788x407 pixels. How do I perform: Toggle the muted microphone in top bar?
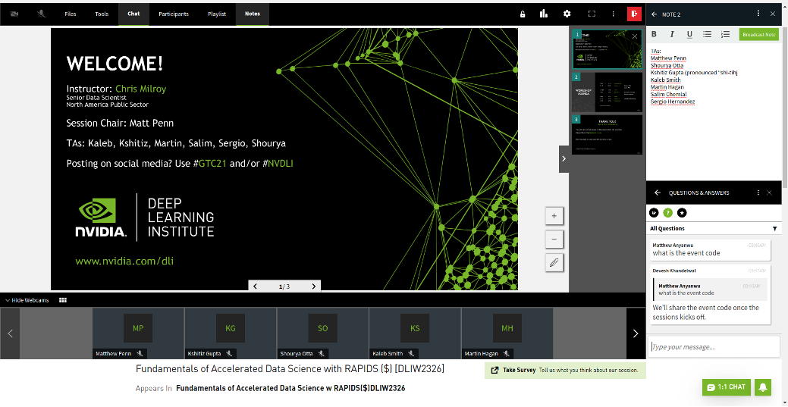[41, 14]
